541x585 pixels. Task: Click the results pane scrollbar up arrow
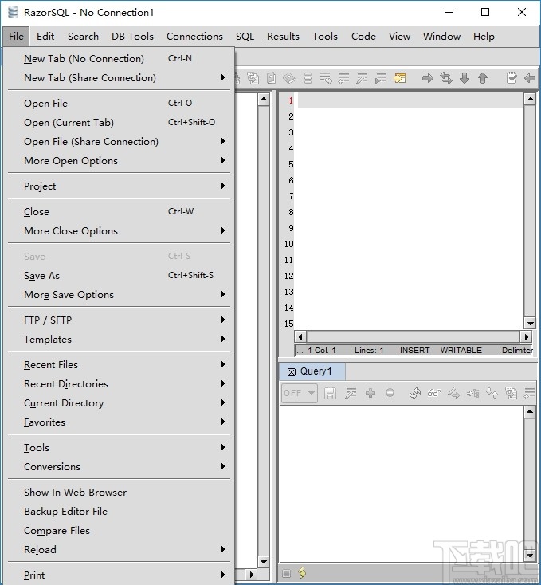pyautogui.click(x=529, y=412)
